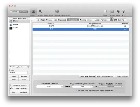
Task: Select the iTerm application icon
Action: coord(11,28)
